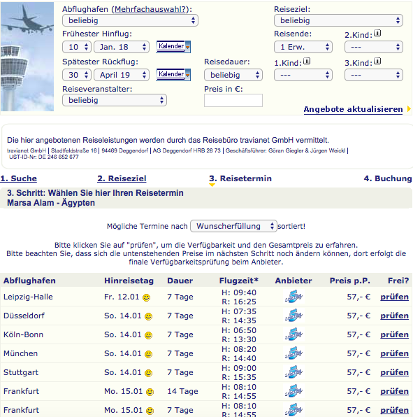Click the "München" airport cell
This screenshot has height=417, width=413.
tap(20, 353)
